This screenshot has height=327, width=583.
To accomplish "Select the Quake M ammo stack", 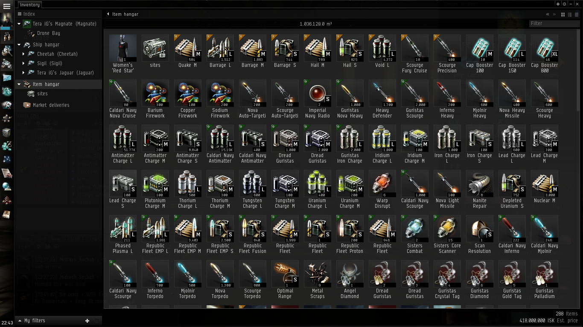I will tap(188, 51).
